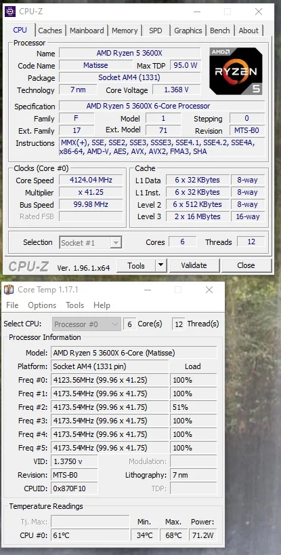281x555 pixels.
Task: Click the Specification field text
Action: click(162, 107)
